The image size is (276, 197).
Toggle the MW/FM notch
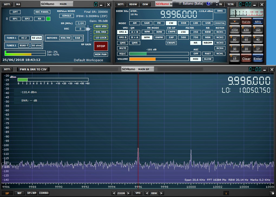(x=65, y=38)
